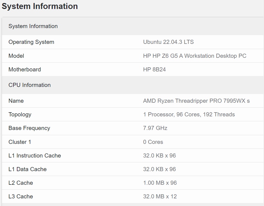
Task: Click the L1 Instruction Cache label
Action: pyautogui.click(x=35, y=156)
